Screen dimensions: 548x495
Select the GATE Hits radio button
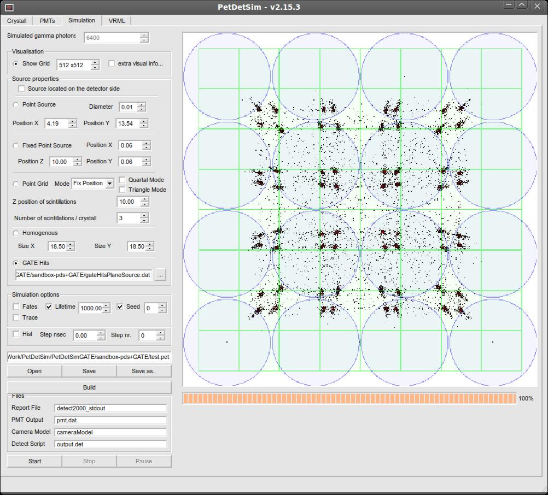16,263
